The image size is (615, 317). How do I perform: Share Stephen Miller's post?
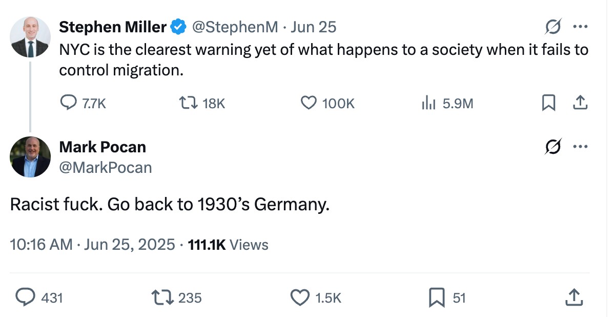(x=580, y=104)
